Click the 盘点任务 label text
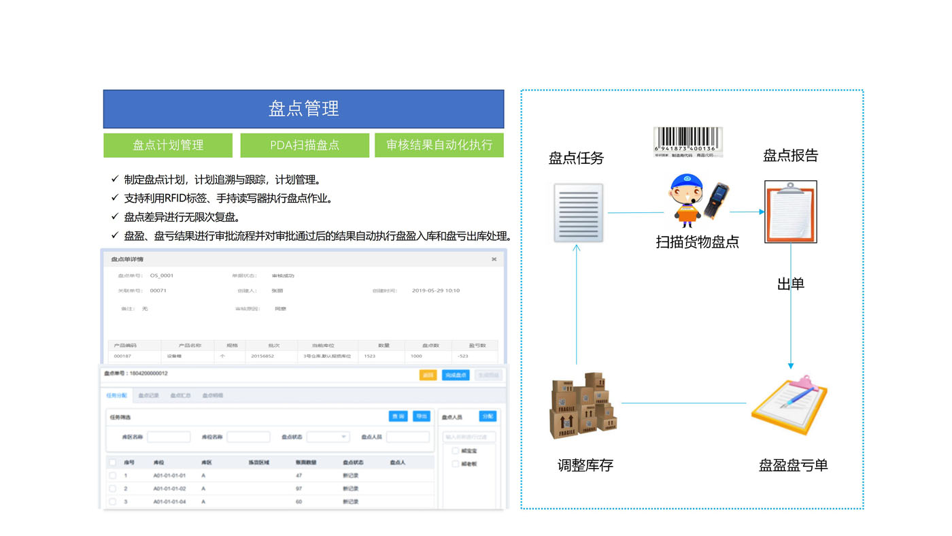Viewport: 952px width, 536px height. point(576,158)
